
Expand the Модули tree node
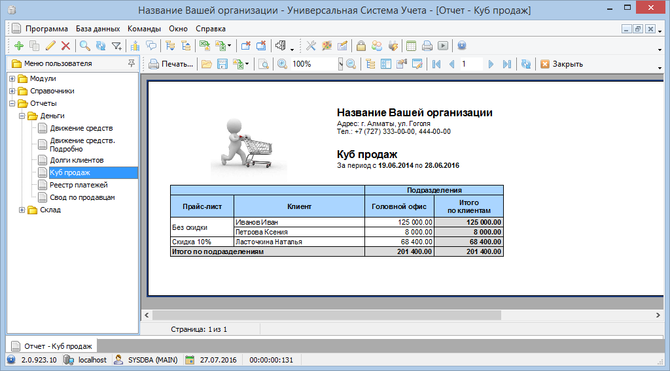pyautogui.click(x=12, y=78)
